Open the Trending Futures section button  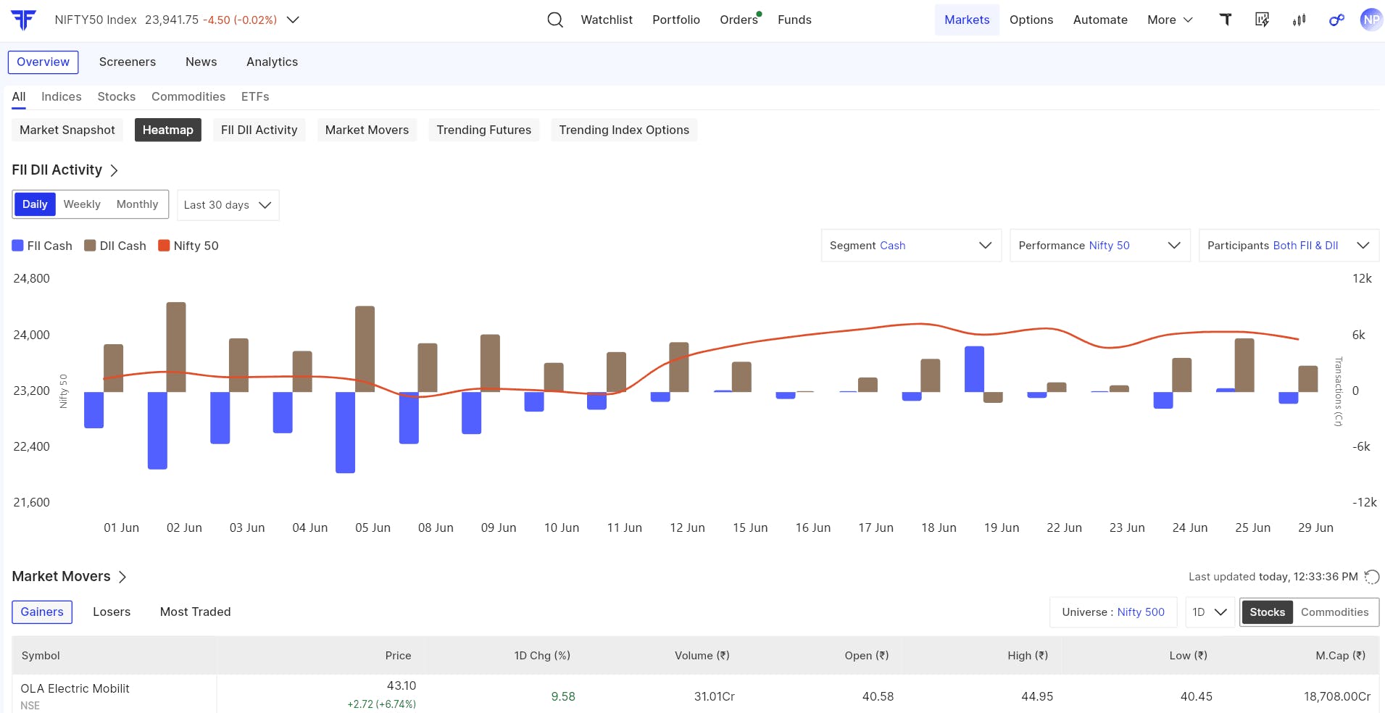pyautogui.click(x=483, y=130)
